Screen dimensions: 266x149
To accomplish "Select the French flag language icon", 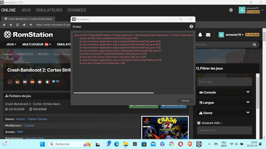I will [40, 82].
